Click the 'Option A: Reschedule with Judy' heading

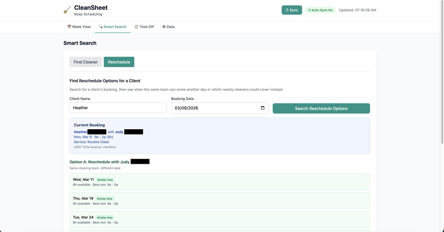100,161
